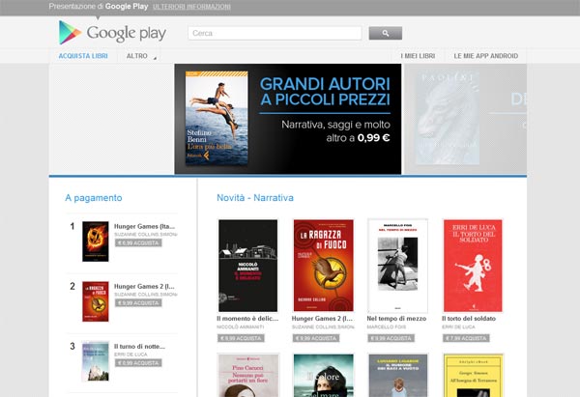Open the Il turno di notte... title link

(139, 347)
